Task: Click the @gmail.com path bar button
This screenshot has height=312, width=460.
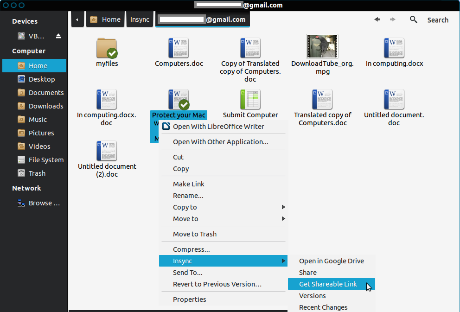Action: (x=203, y=19)
